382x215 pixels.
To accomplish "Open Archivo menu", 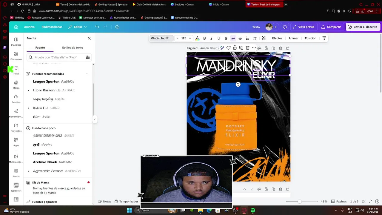I will tap(29, 27).
